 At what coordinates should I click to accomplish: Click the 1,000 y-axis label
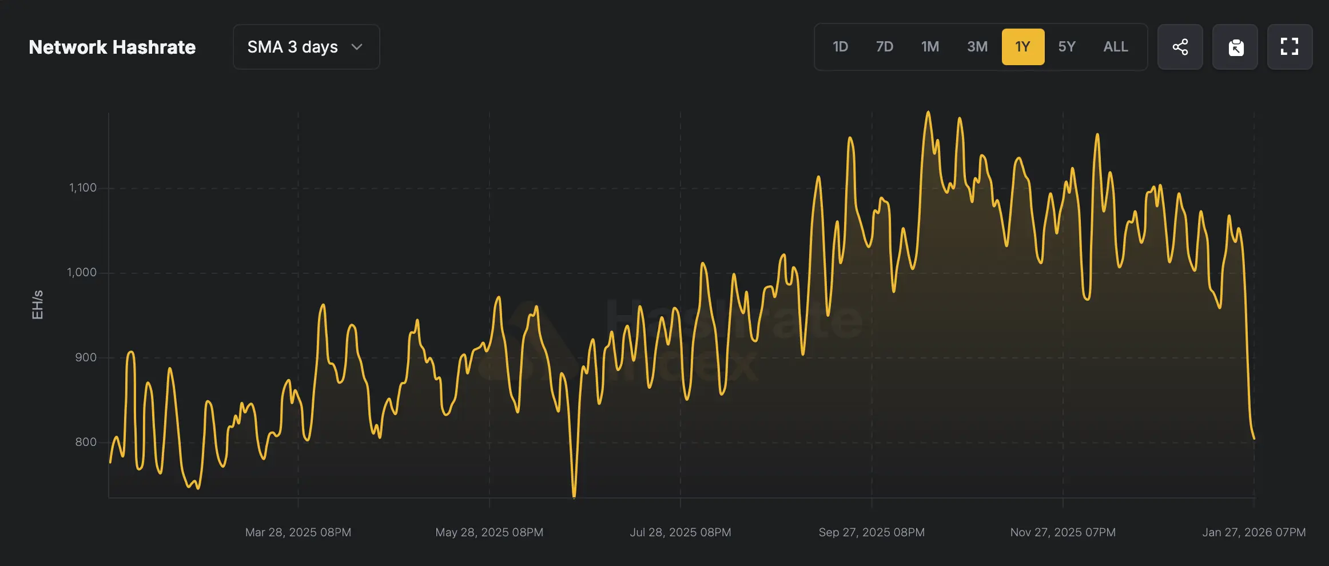(82, 272)
